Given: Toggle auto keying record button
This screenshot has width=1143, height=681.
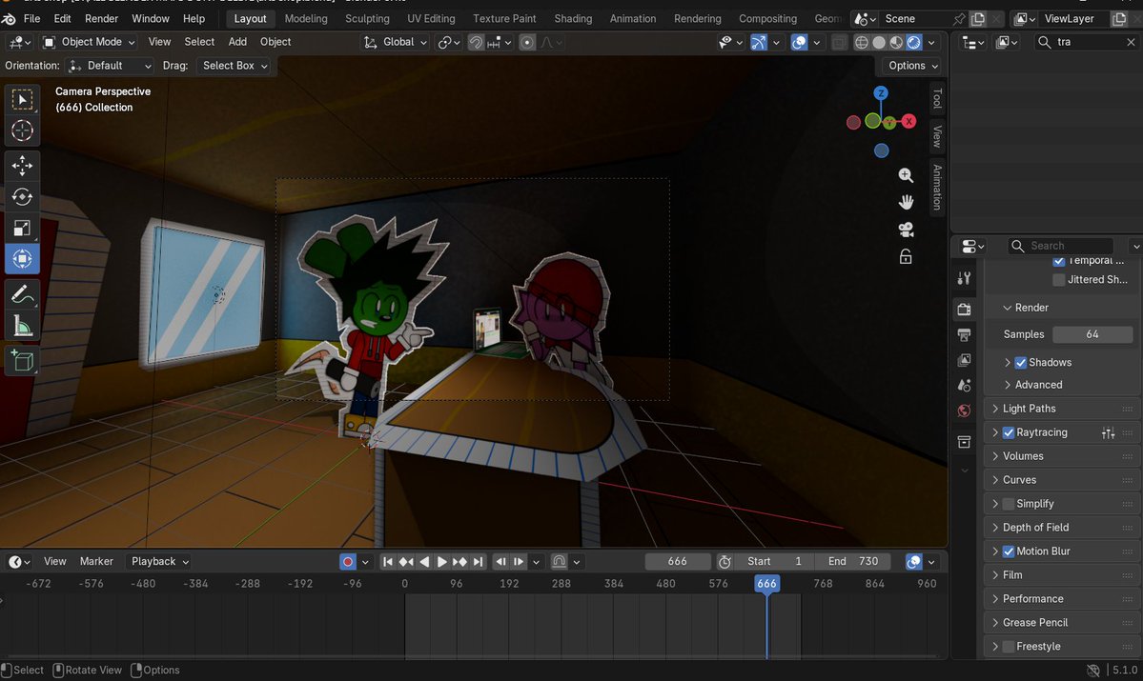Looking at the screenshot, I should 348,562.
